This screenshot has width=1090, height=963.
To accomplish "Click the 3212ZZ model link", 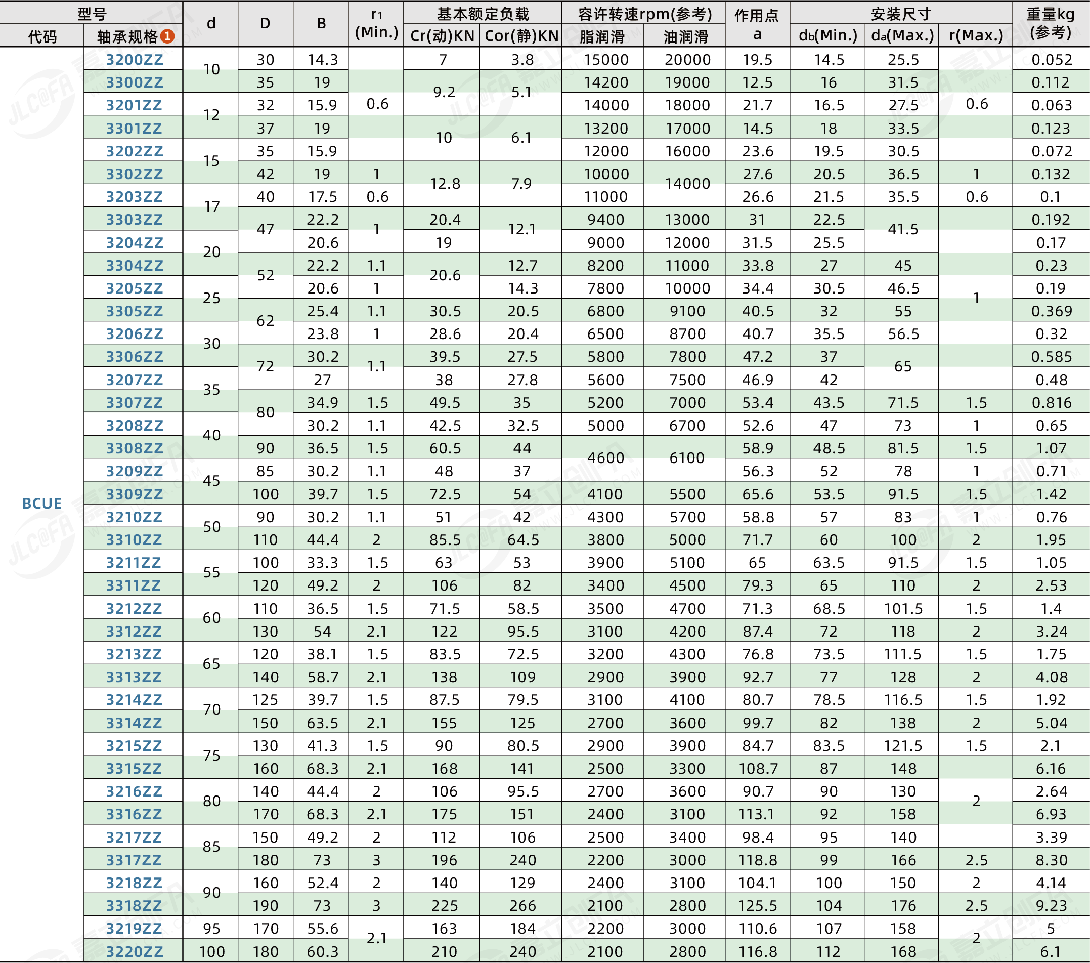I will pos(134,609).
